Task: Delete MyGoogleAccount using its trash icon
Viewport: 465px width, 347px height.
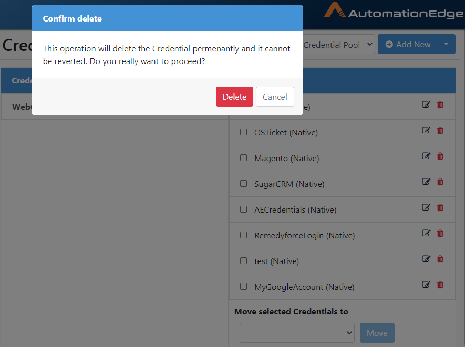Action: [x=440, y=285]
